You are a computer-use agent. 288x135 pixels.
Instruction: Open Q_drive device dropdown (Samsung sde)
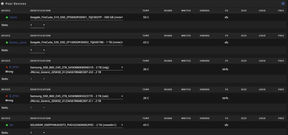coord(76,96)
